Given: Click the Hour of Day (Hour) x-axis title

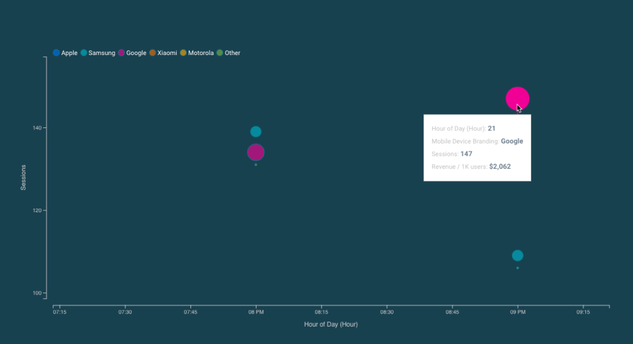Looking at the screenshot, I should coord(331,324).
